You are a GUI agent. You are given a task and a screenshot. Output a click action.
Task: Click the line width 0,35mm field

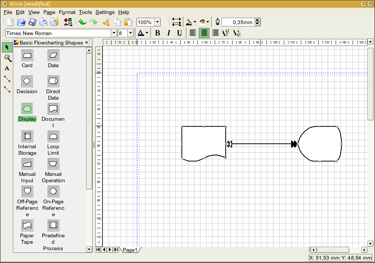[238, 22]
